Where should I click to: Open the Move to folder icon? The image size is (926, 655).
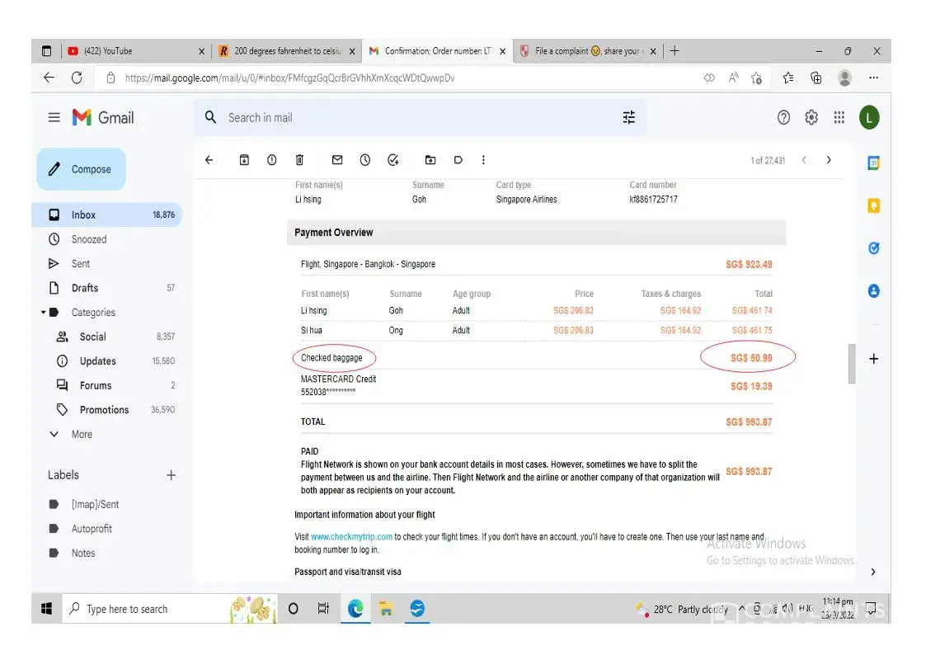430,160
